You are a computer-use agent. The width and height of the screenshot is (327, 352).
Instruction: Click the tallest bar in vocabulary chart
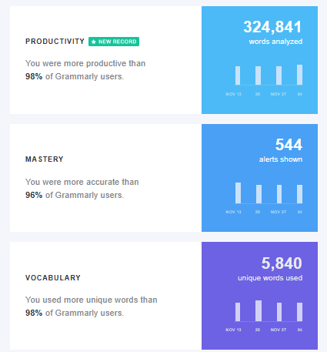[259, 310]
